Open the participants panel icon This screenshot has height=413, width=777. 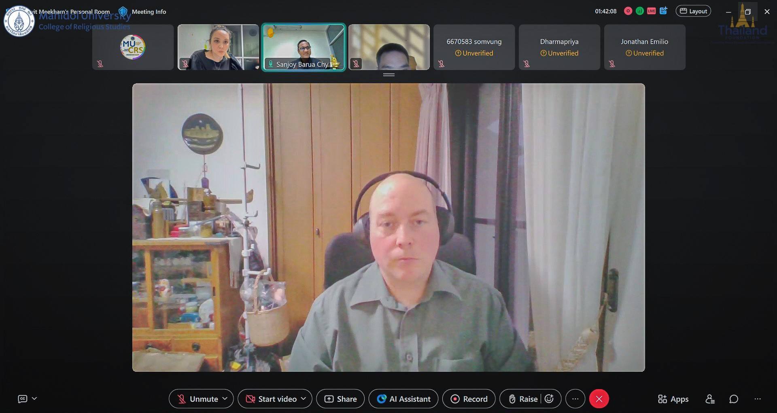710,399
